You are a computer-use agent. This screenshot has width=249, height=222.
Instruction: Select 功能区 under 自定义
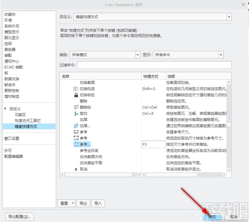[20, 115]
